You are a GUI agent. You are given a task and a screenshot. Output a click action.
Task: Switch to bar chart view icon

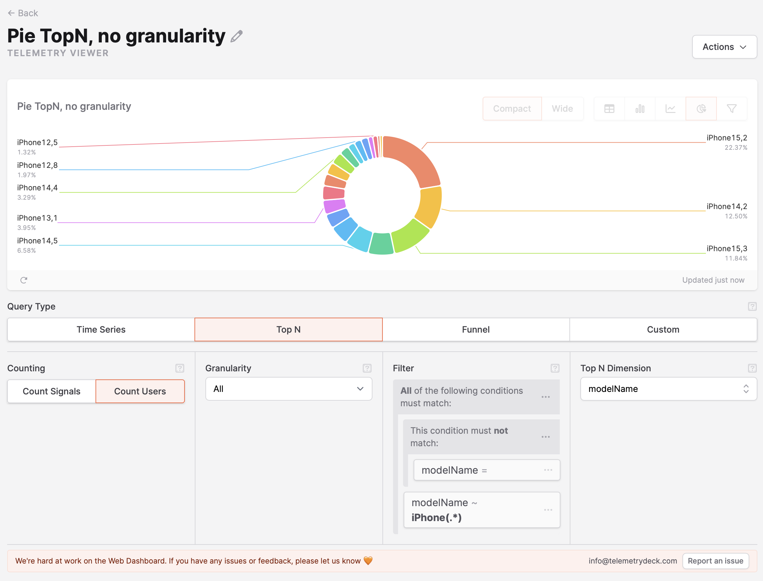pos(640,109)
